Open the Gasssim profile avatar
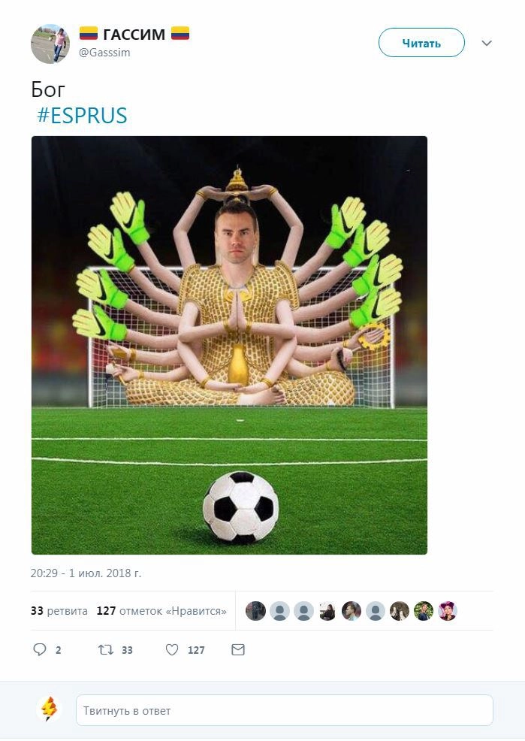Image resolution: width=525 pixels, height=741 pixels. (50, 44)
